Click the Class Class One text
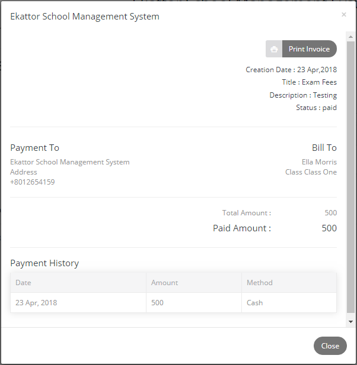Screen dimensions: 357x365 point(311,172)
